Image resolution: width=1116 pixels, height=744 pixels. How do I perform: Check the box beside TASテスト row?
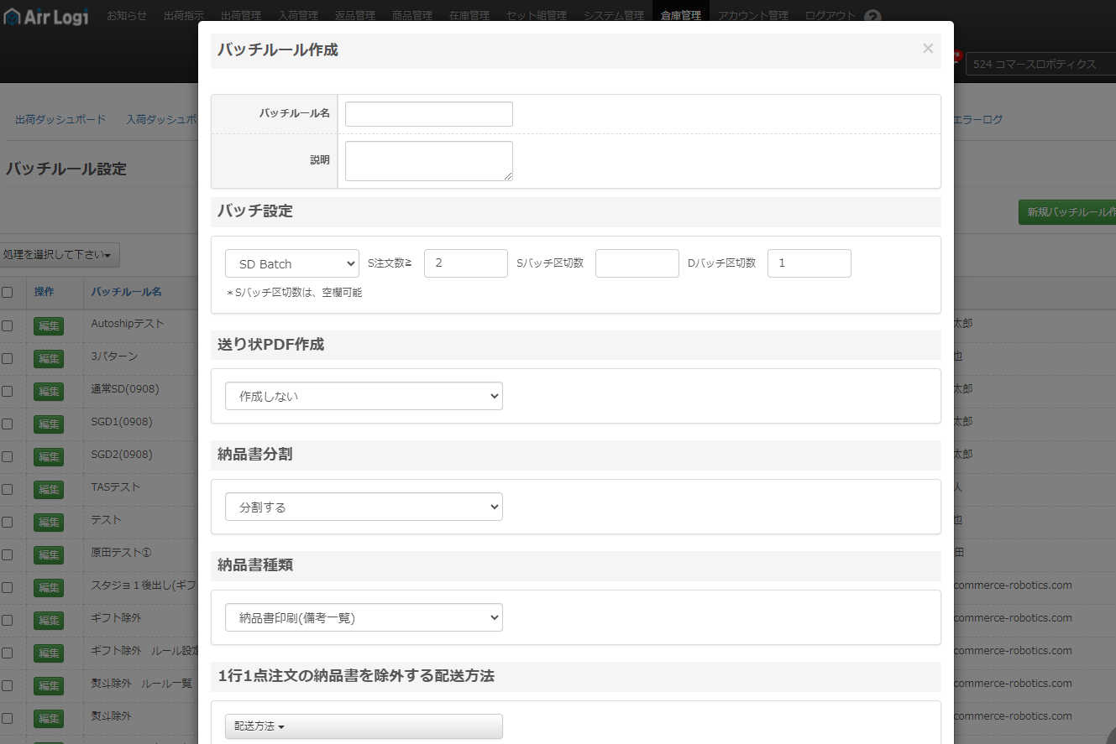click(8, 489)
